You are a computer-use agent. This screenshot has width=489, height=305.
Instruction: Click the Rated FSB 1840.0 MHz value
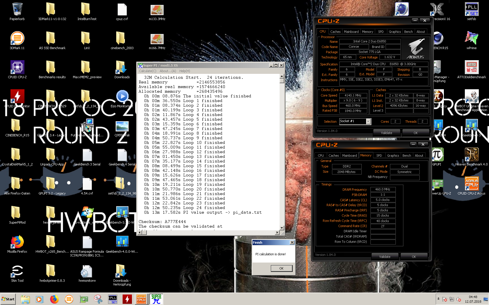pyautogui.click(x=353, y=111)
